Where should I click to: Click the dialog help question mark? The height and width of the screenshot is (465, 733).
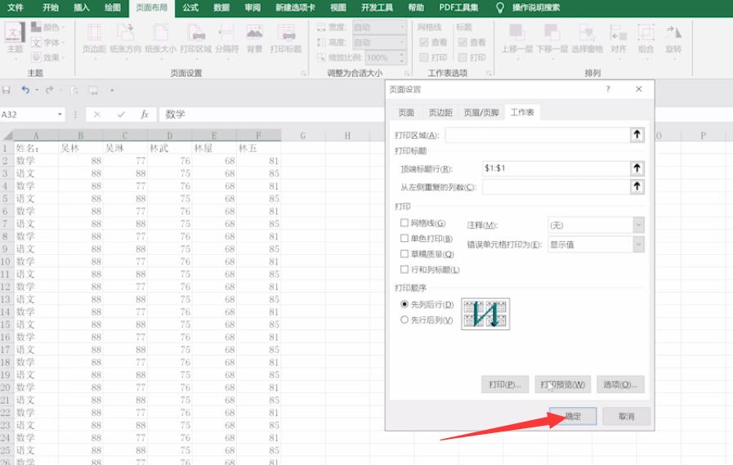[608, 89]
